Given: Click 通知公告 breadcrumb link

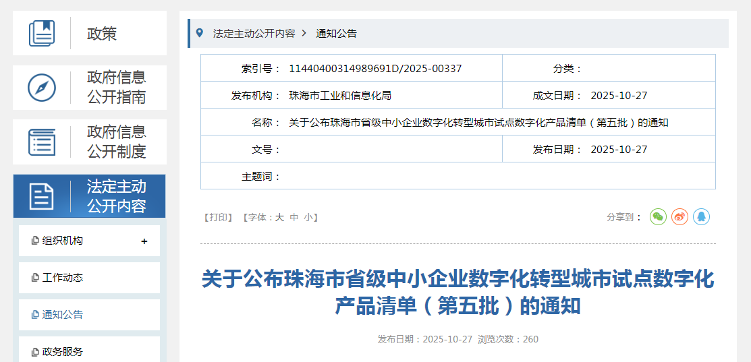Looking at the screenshot, I should [336, 34].
